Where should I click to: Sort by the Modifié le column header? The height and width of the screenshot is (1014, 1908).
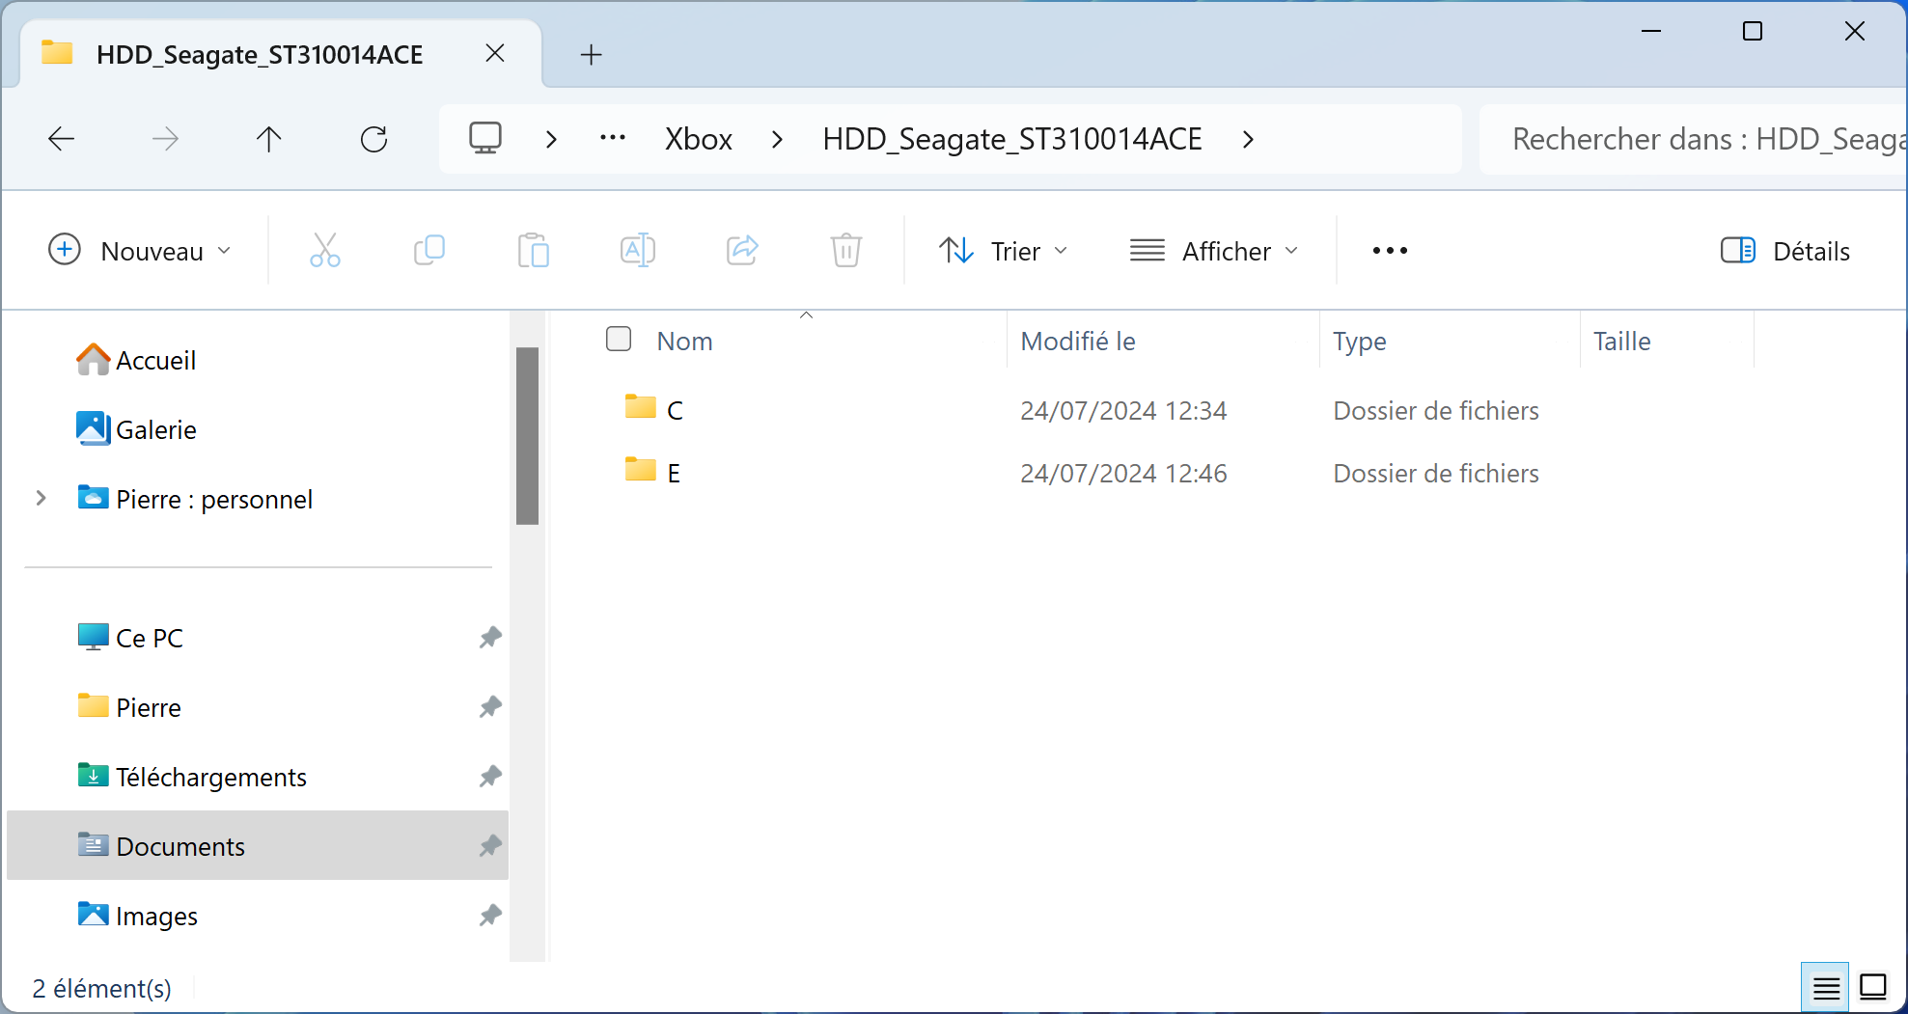[1078, 342]
